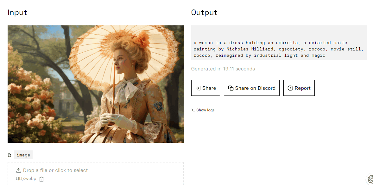Viewport: 373px width, 185px height.
Task: Click the file icon next to image label
Action: (9, 155)
